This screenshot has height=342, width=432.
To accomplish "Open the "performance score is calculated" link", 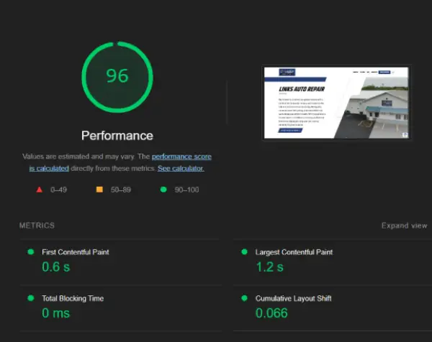I will (181, 157).
